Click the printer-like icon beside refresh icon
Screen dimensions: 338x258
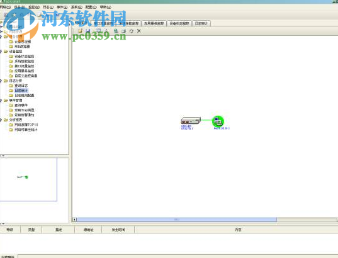pos(123,31)
